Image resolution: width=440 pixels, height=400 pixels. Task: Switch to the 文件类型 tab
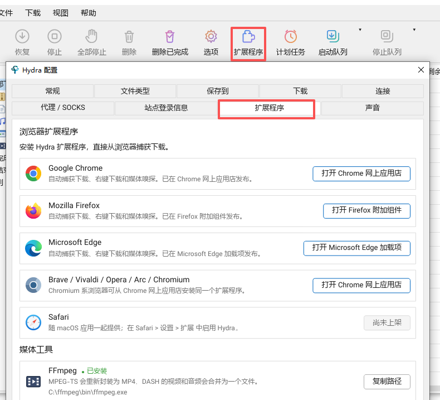click(135, 91)
